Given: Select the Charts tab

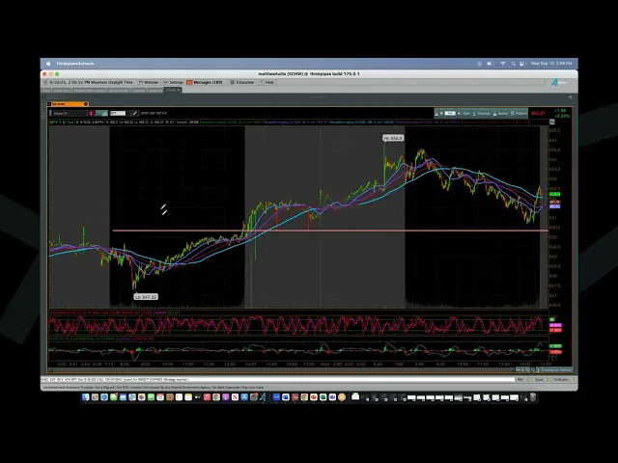Looking at the screenshot, I should [x=171, y=90].
